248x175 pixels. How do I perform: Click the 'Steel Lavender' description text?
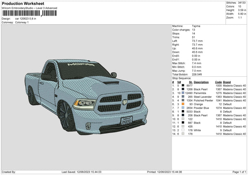pyautogui.click(x=203, y=97)
